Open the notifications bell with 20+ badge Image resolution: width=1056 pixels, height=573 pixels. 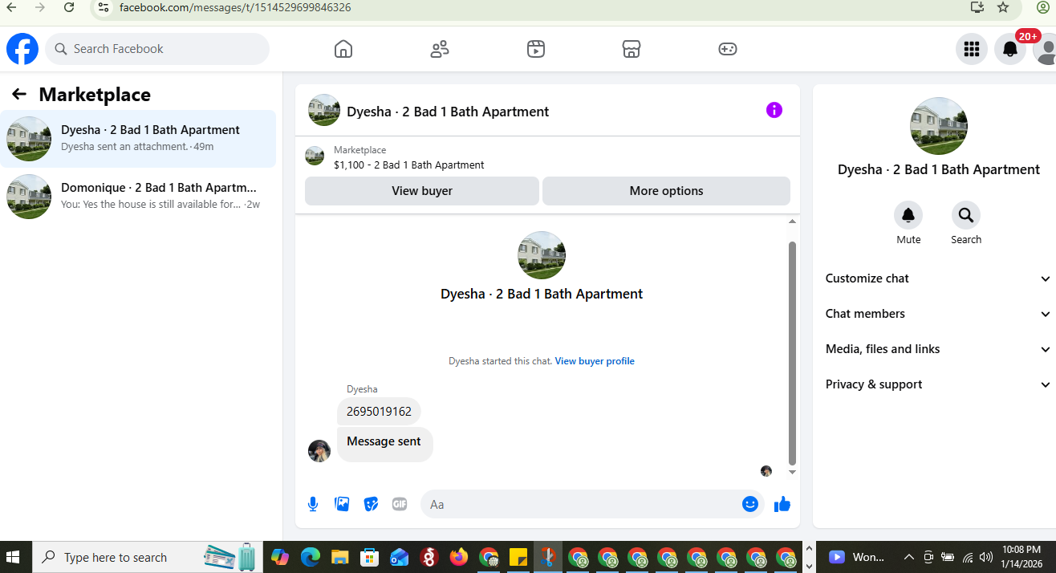(1010, 49)
